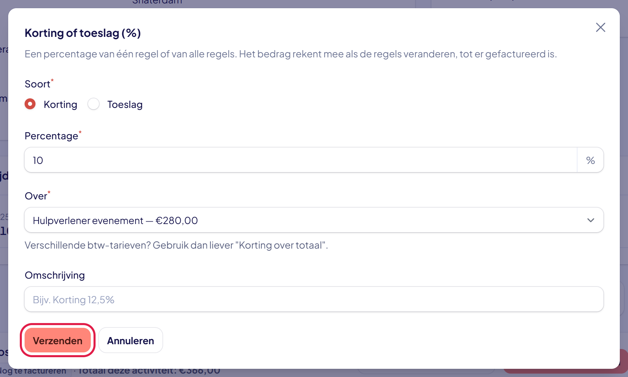Click the 'Over' field label
The width and height of the screenshot is (628, 377).
point(36,196)
